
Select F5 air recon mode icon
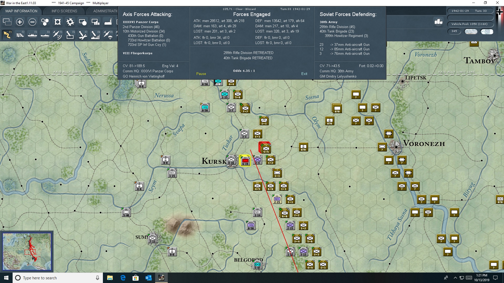[x=57, y=35]
